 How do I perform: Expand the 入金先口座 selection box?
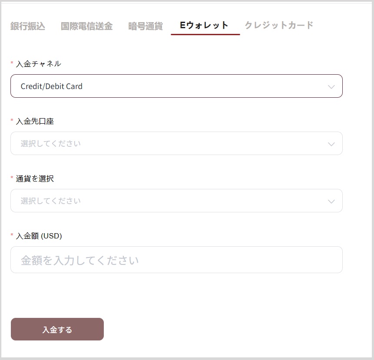coord(176,143)
